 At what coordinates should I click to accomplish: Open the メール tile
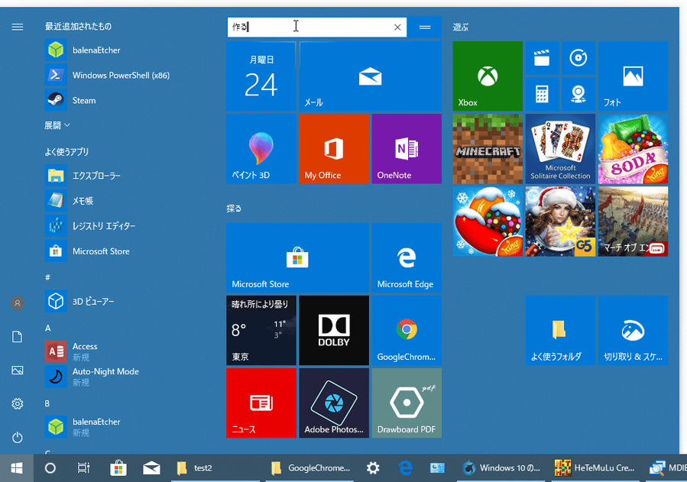[x=370, y=76]
